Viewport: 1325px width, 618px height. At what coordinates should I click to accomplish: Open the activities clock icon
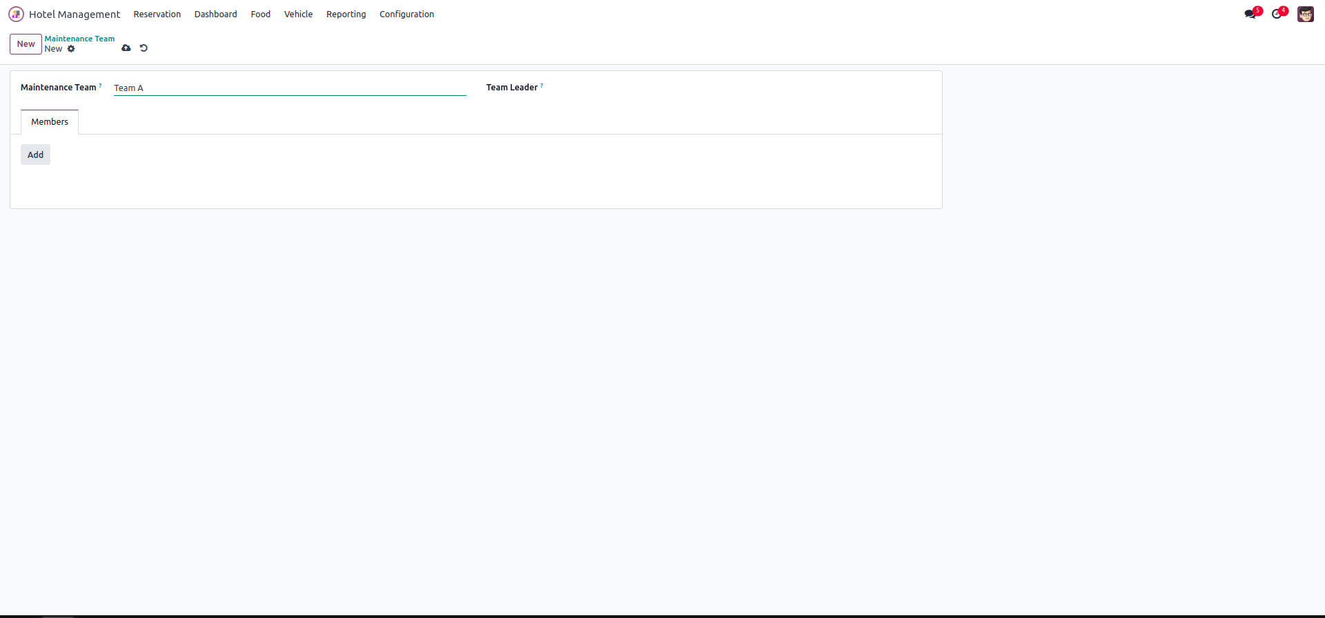(1277, 14)
